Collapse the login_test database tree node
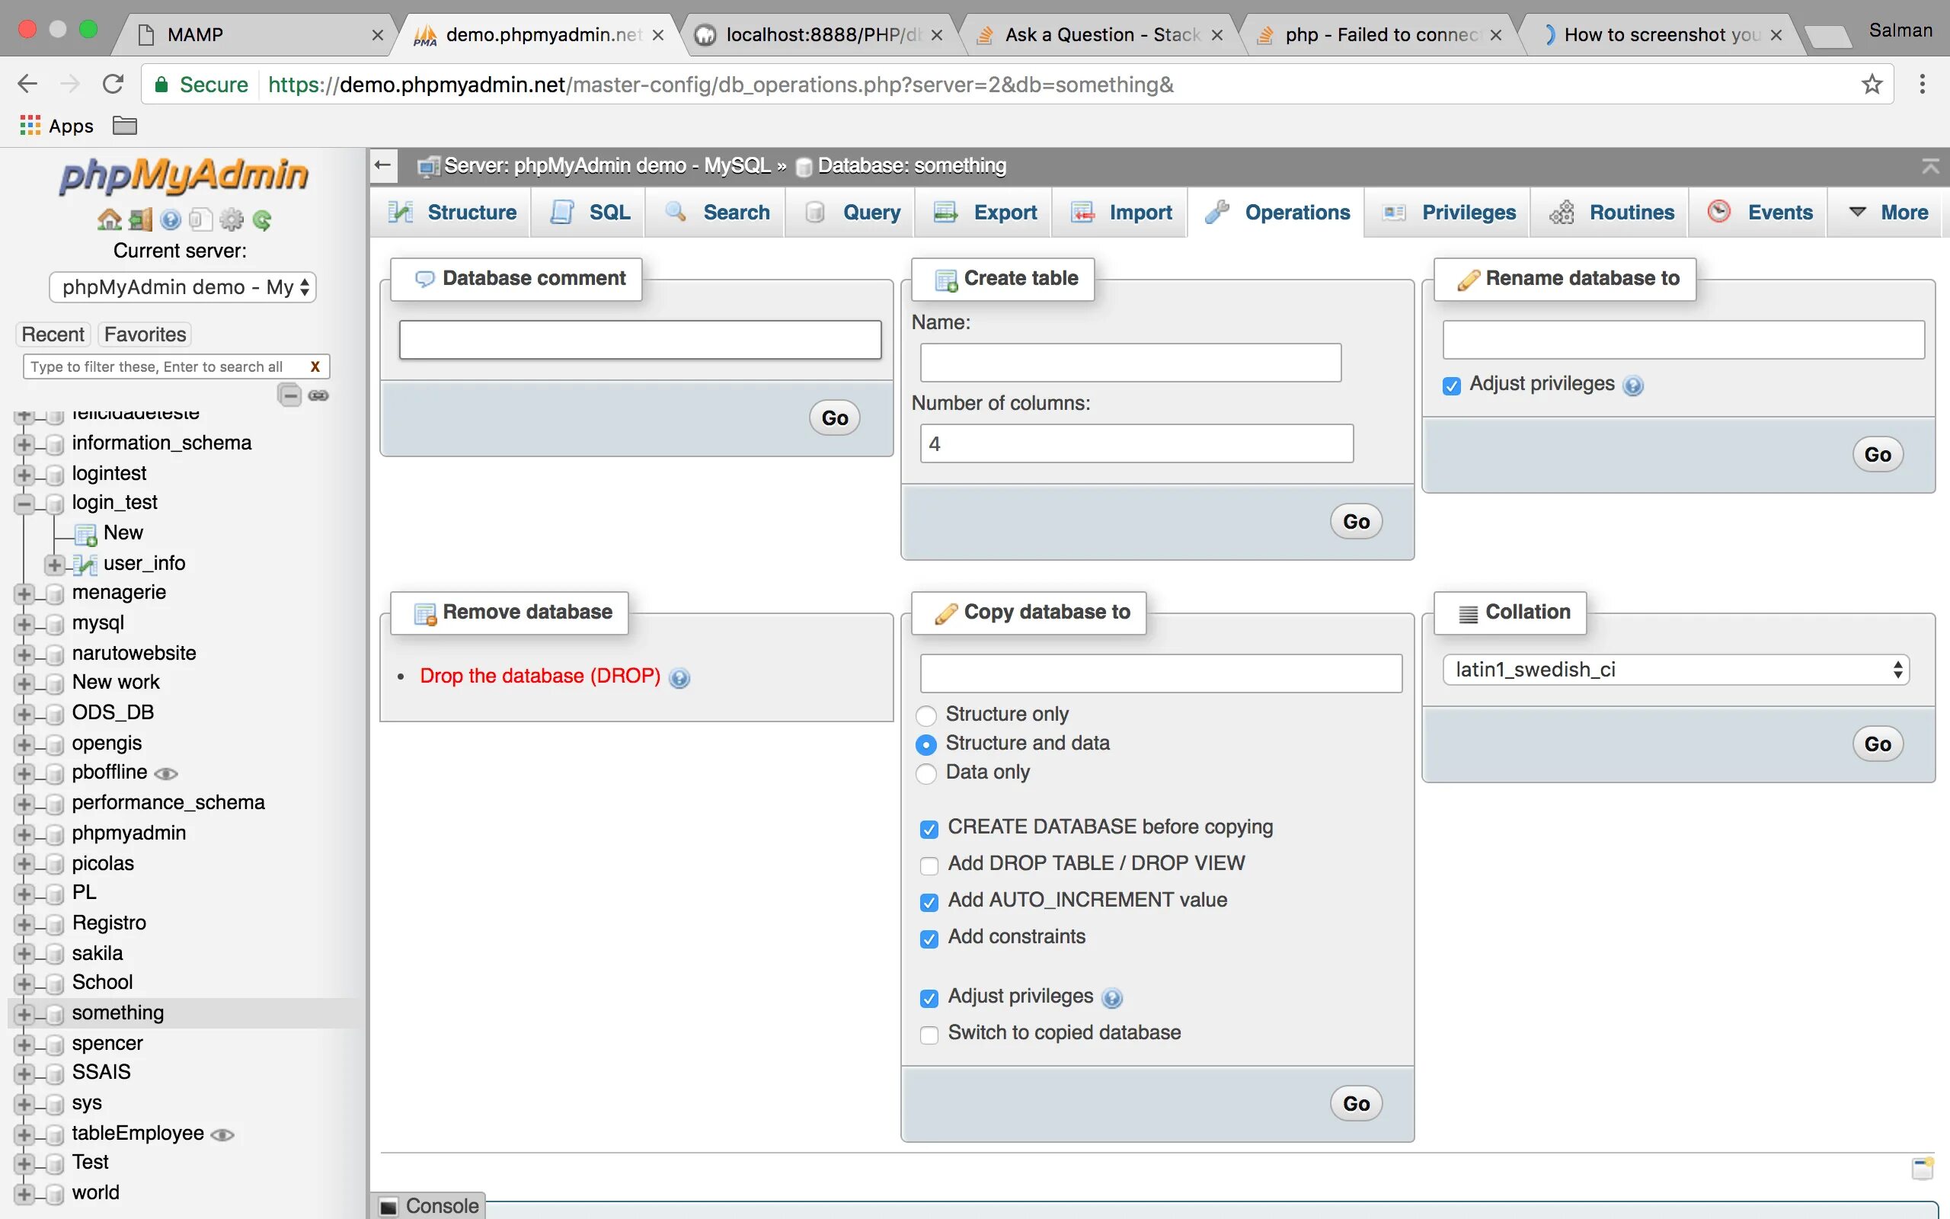This screenshot has height=1219, width=1950. click(24, 504)
